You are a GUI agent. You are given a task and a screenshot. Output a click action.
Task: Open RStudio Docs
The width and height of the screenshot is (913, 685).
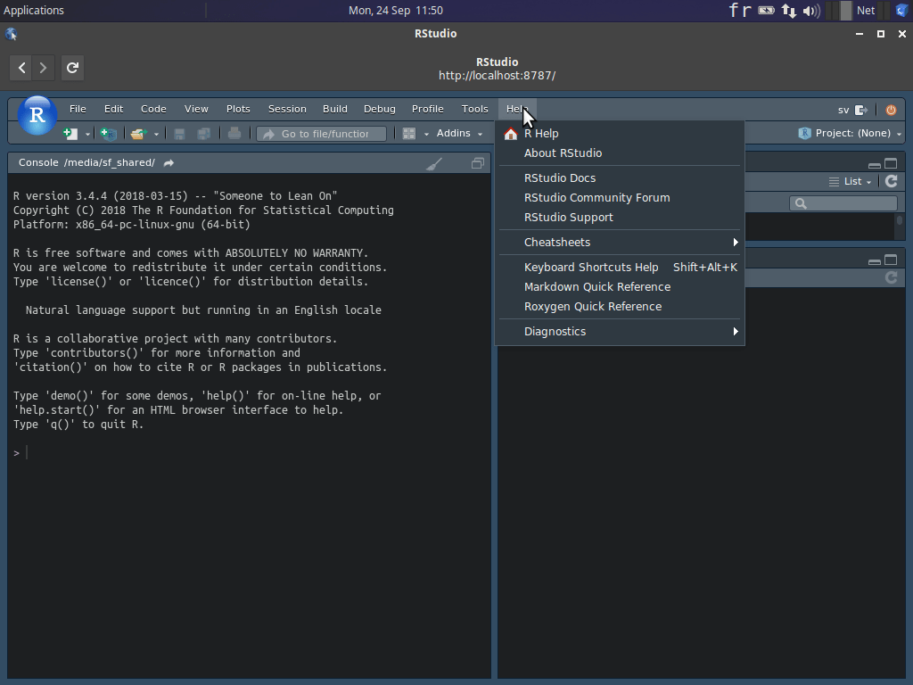pyautogui.click(x=620, y=178)
